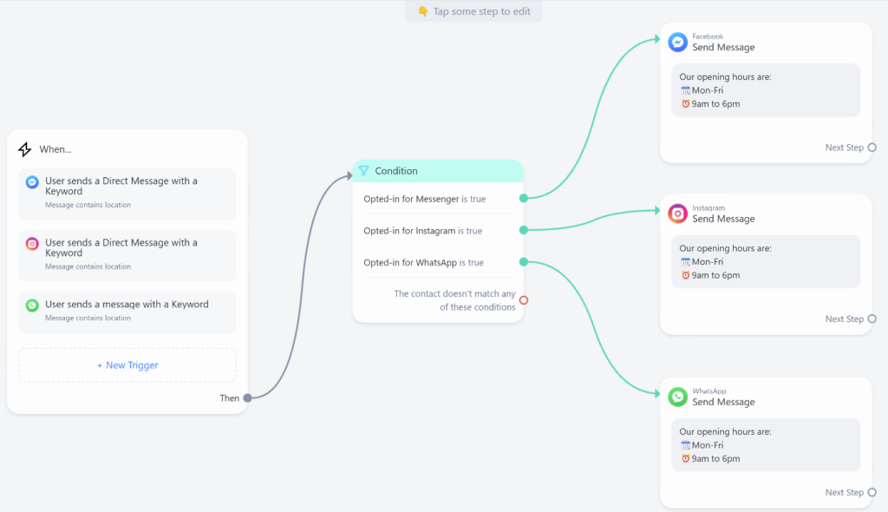Click the Facebook Messenger icon on Send Message card
The image size is (888, 512).
click(677, 42)
